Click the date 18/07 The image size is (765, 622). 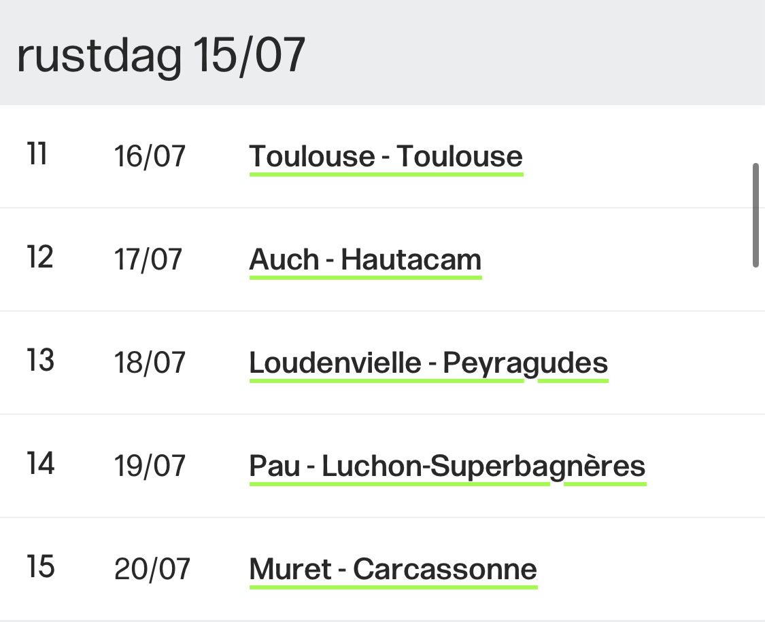[150, 363]
